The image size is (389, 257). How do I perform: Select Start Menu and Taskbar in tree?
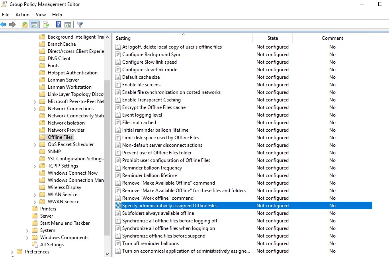tap(65, 223)
